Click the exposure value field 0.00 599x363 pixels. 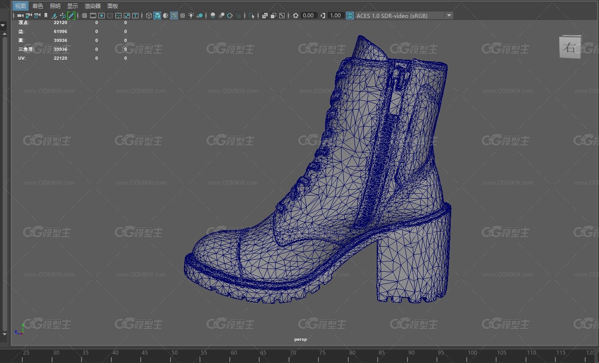308,16
